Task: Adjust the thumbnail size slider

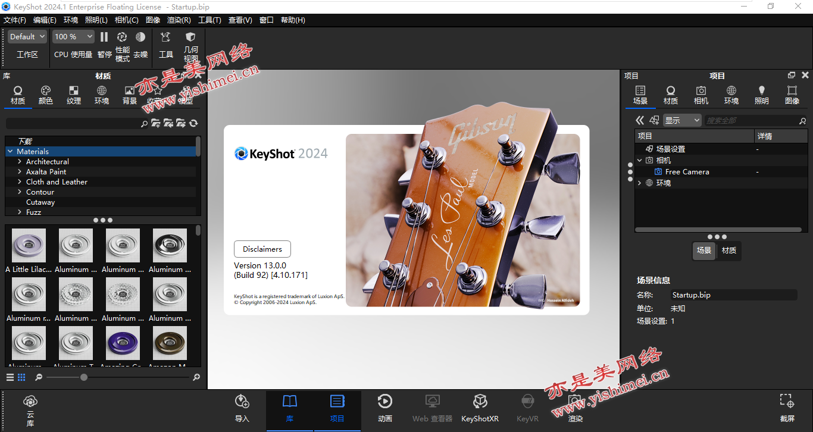Action: click(x=84, y=377)
